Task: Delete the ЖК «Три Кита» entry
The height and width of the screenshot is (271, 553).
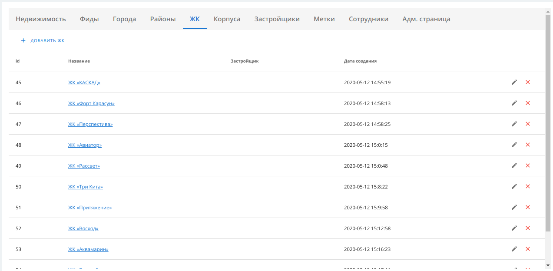Action: coord(528,186)
